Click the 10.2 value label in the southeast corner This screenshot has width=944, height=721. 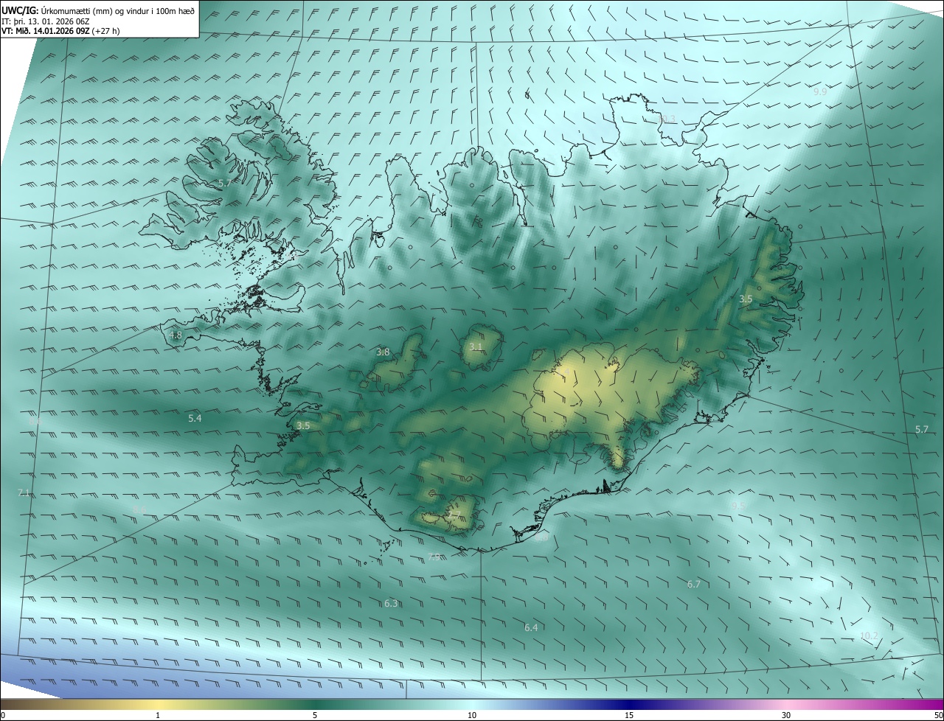870,635
